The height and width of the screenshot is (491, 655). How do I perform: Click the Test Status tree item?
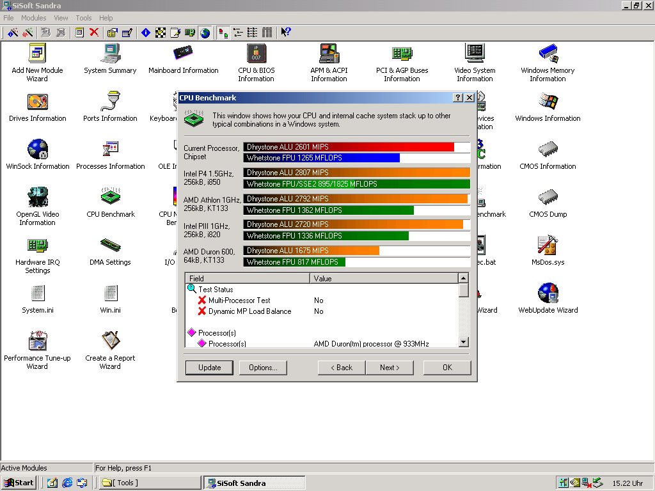tap(216, 290)
